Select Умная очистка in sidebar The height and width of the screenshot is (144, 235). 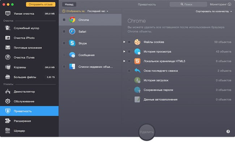coord(29,14)
